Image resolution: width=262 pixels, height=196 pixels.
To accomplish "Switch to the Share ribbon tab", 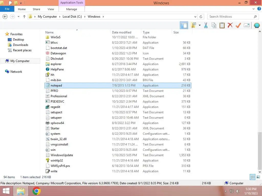I will (x=36, y=9).
